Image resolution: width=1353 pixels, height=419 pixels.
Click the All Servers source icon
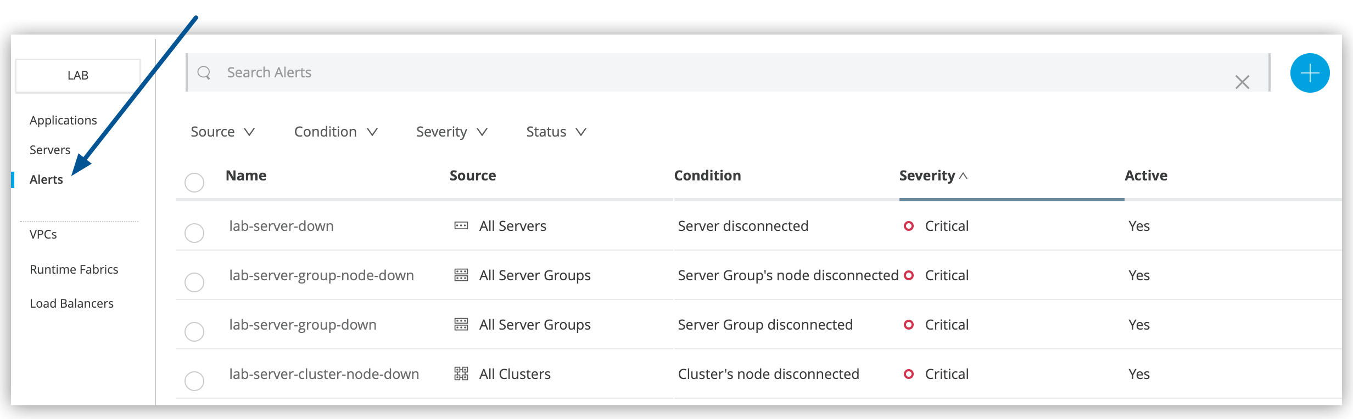pos(461,226)
